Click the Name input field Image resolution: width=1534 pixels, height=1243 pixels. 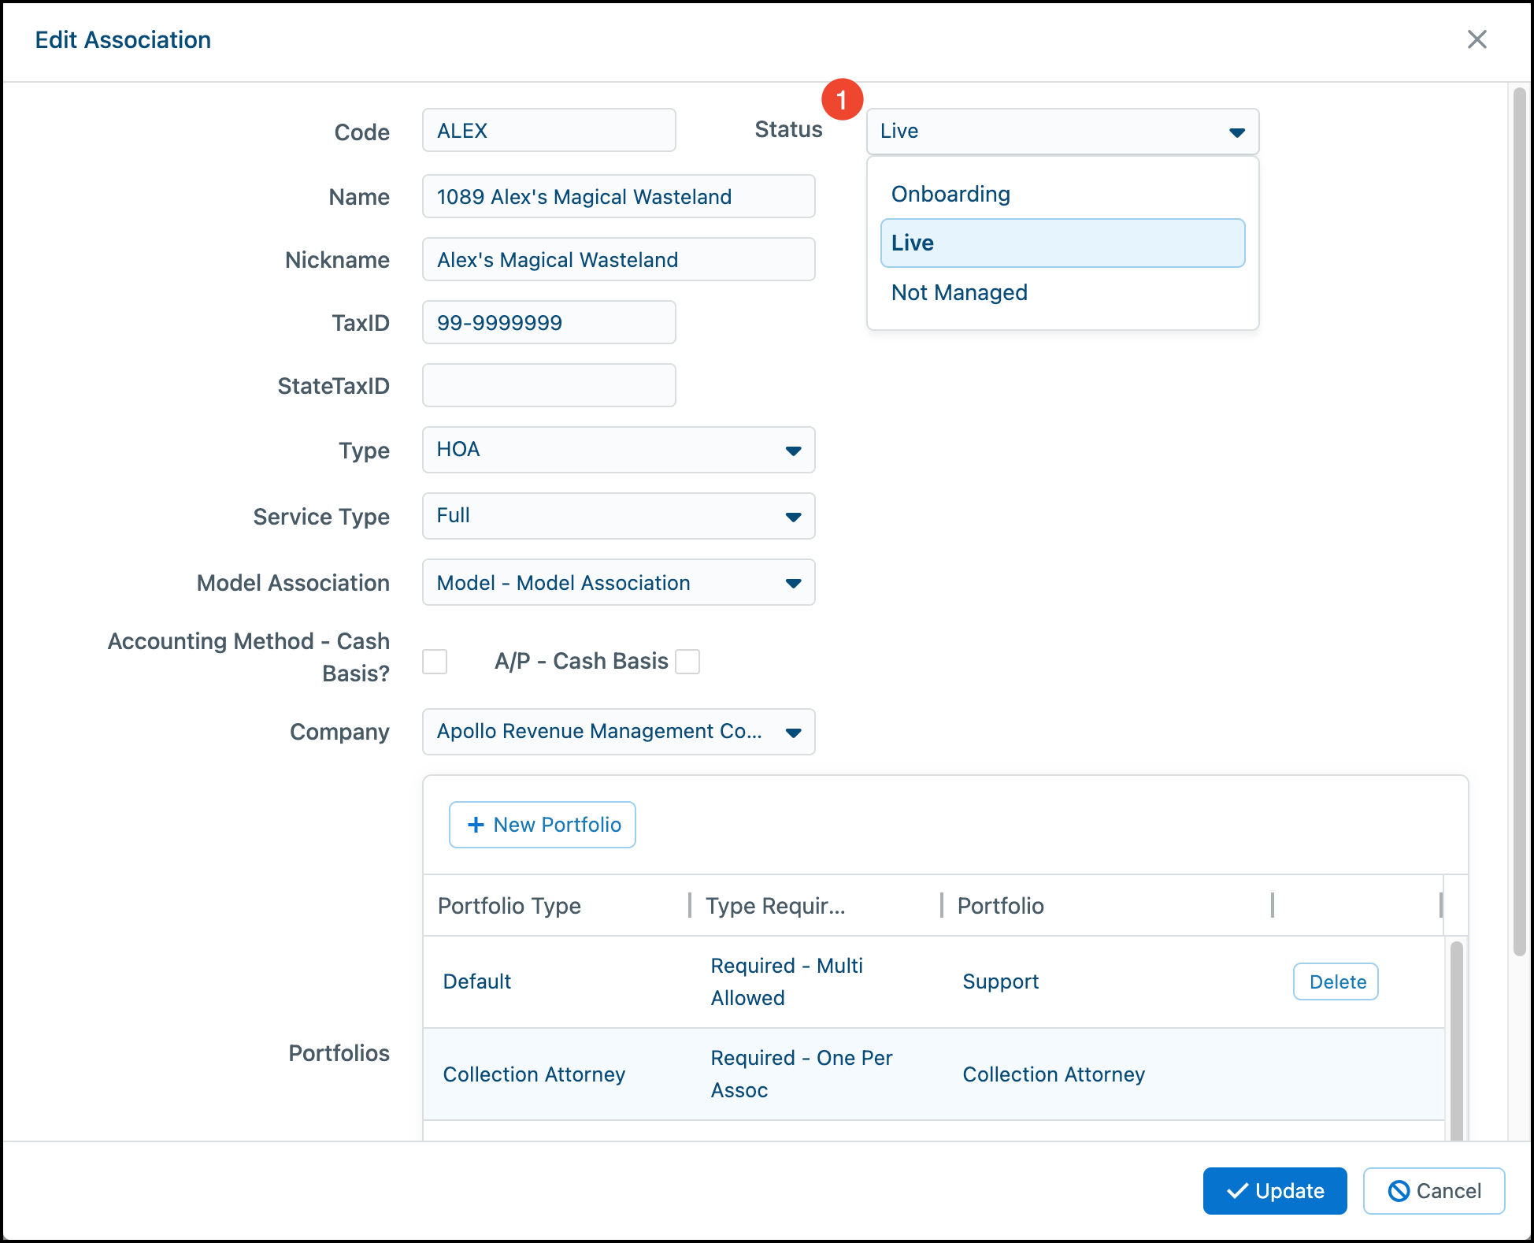click(x=618, y=197)
